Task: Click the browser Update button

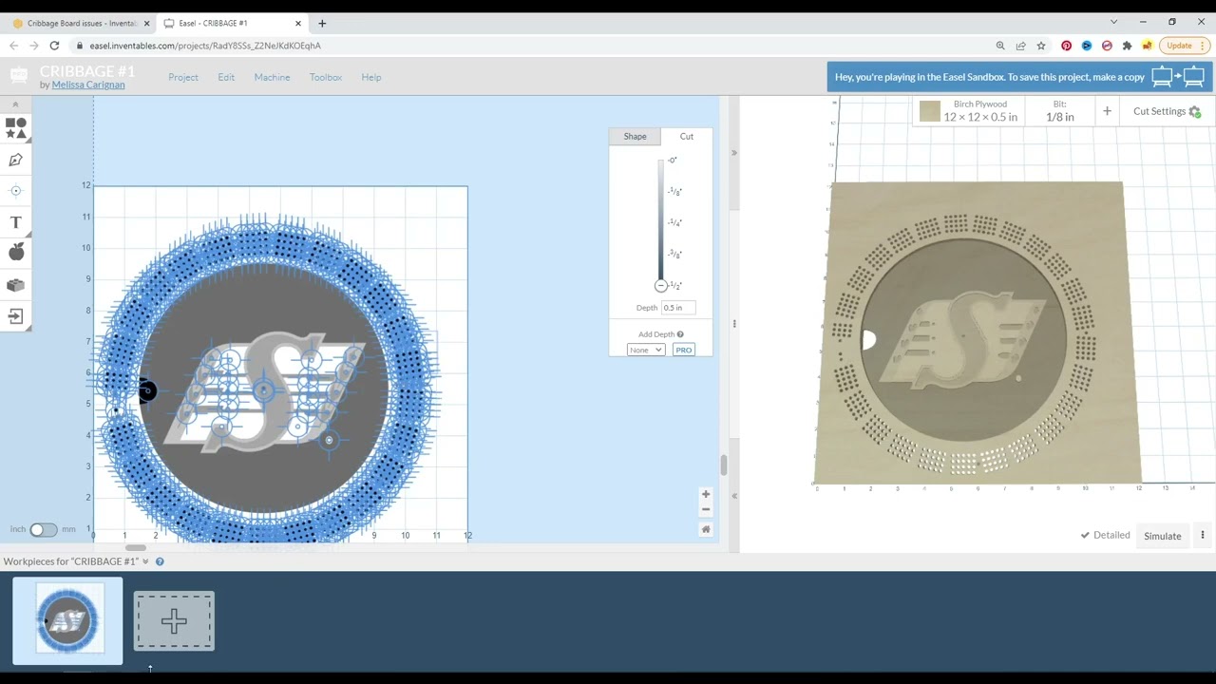Action: (1184, 46)
